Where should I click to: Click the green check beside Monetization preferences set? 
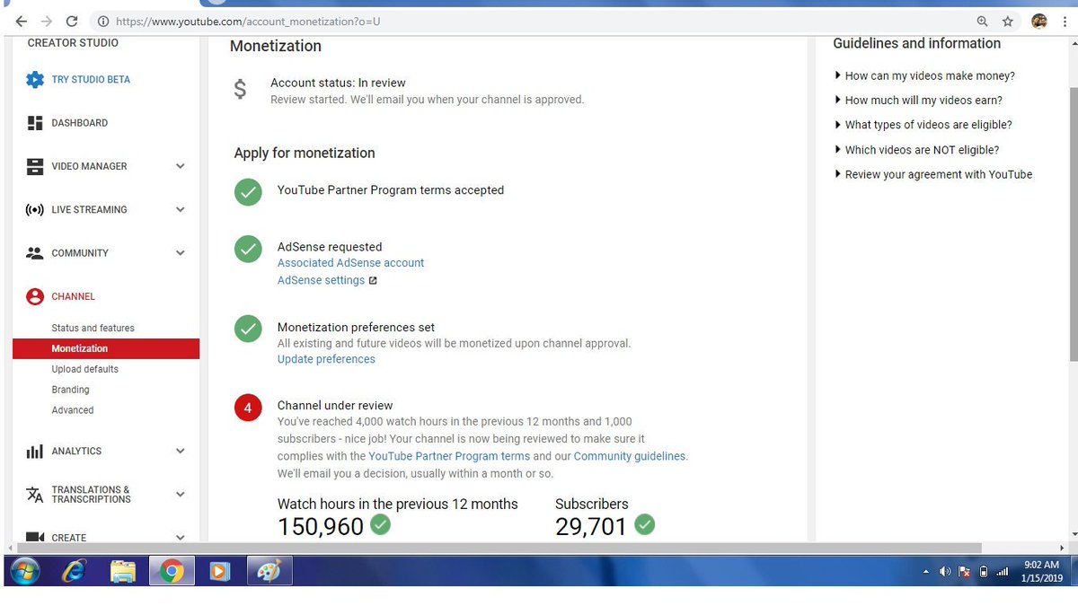click(248, 329)
